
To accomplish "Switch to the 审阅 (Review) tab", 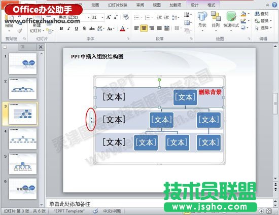I will tap(140, 5).
